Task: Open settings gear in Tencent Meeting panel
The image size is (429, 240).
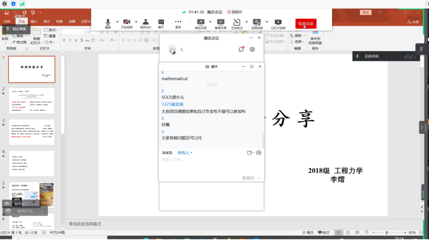Action: (x=252, y=50)
